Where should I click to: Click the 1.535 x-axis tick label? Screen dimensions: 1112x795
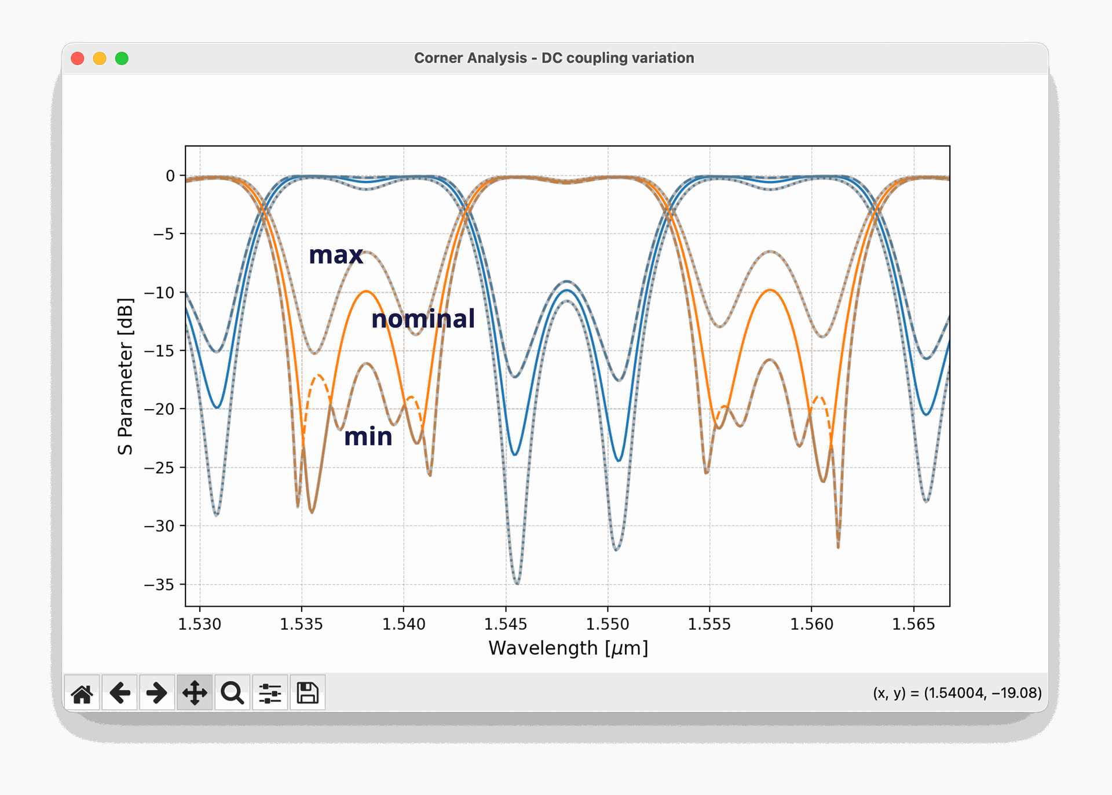[301, 624]
